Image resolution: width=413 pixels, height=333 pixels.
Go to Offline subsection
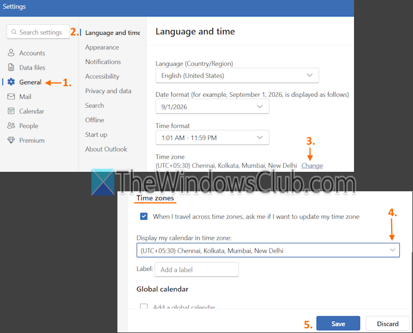94,120
